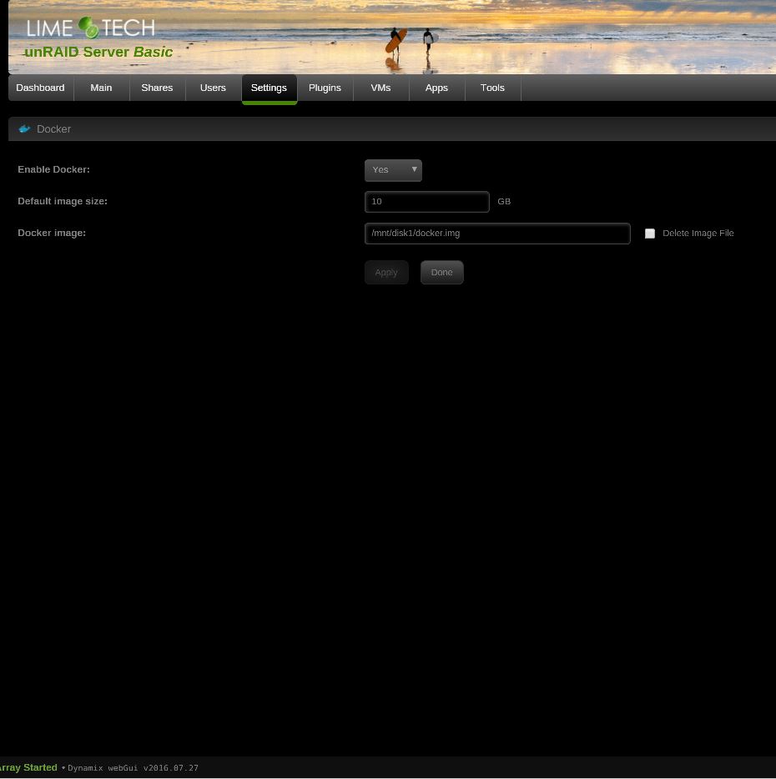The height and width of the screenshot is (779, 776).
Task: Go to the Shares tab
Action: pyautogui.click(x=157, y=88)
